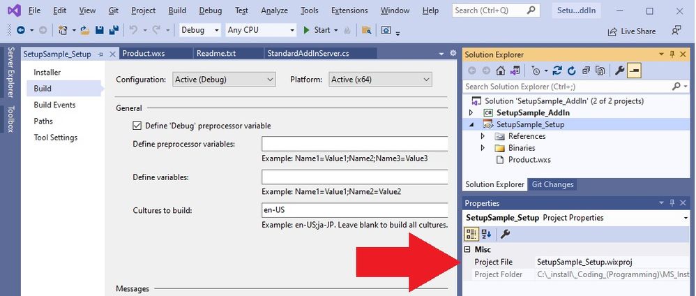696x296 pixels.
Task: Open Property Pages via the Properties wrench icon
Action: [x=504, y=234]
